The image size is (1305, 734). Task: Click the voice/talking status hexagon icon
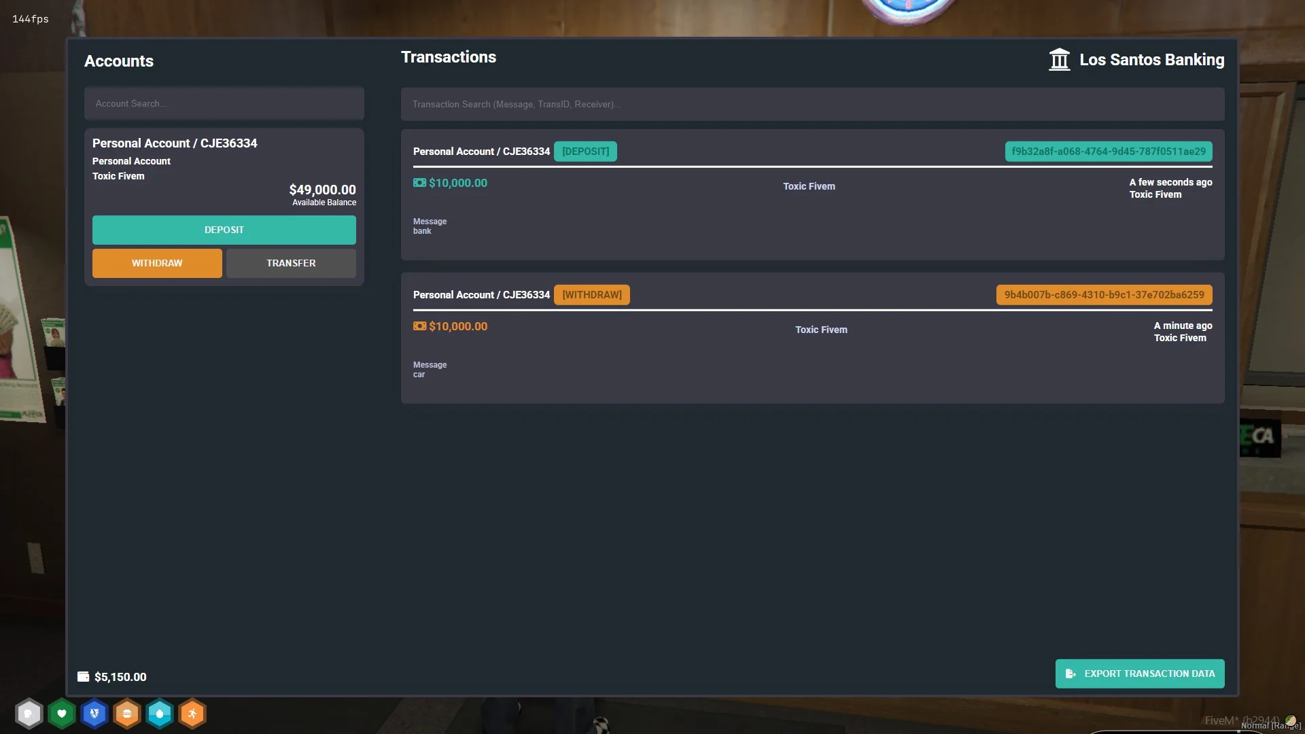[x=29, y=714]
